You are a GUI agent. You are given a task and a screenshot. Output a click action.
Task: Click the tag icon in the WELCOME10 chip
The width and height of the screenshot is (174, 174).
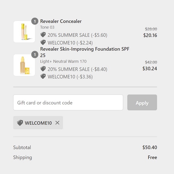[20, 123]
